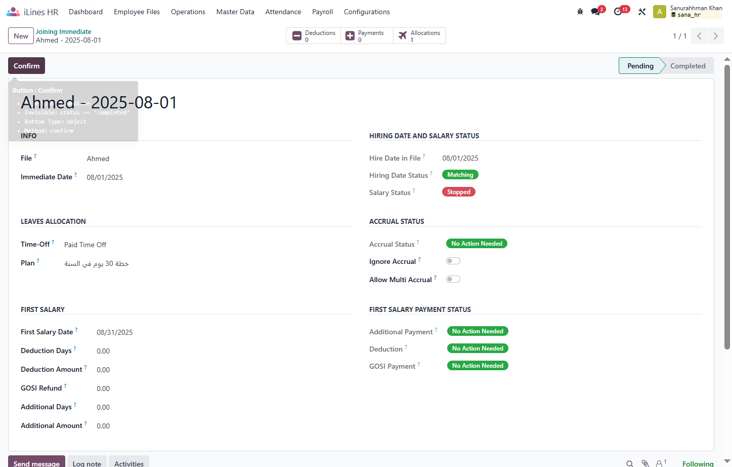Viewport: 732px width, 467px height.
Task: Go to next record arrow
Action: [x=715, y=36]
